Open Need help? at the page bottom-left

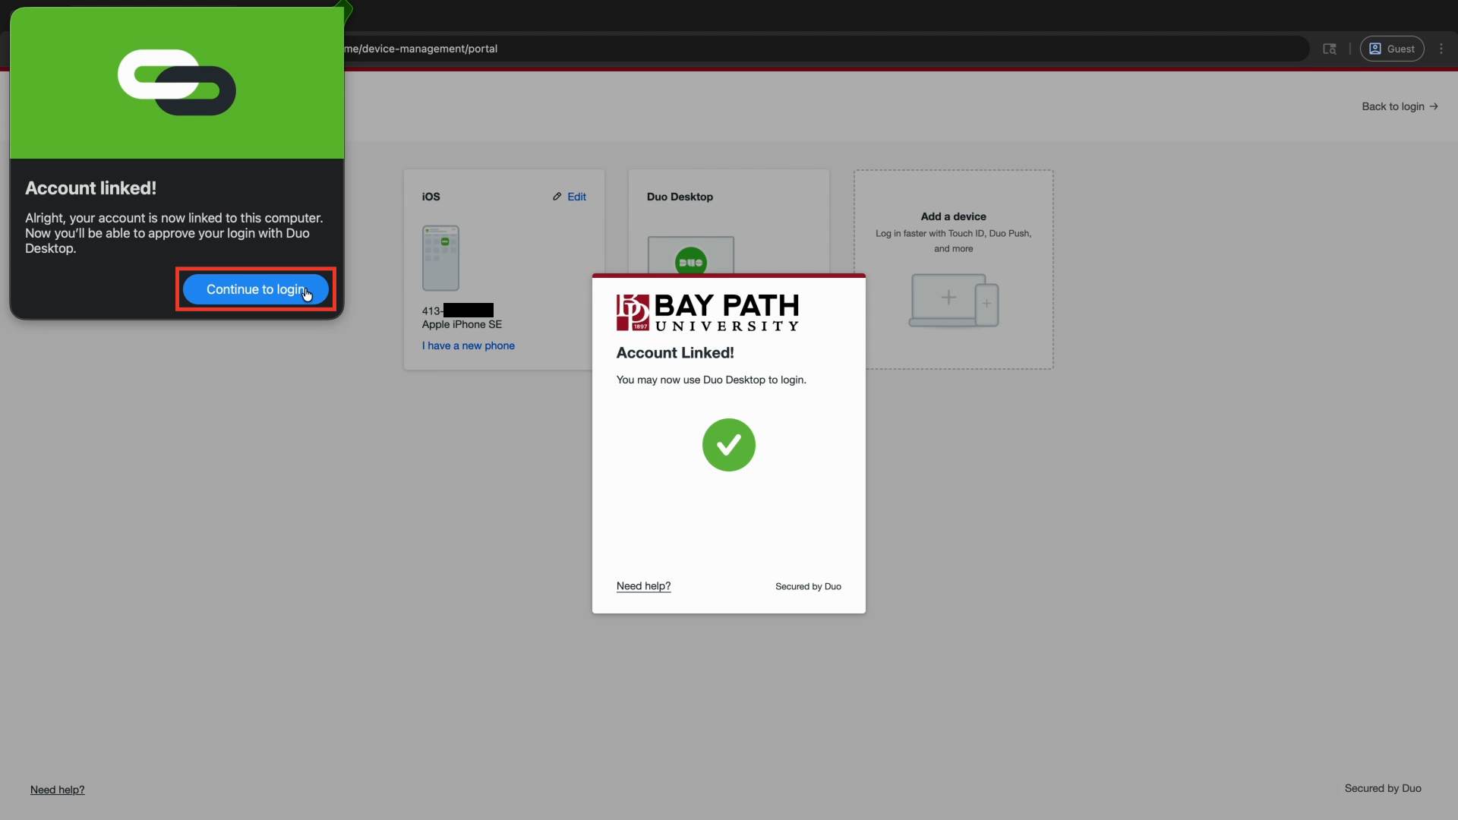[58, 790]
